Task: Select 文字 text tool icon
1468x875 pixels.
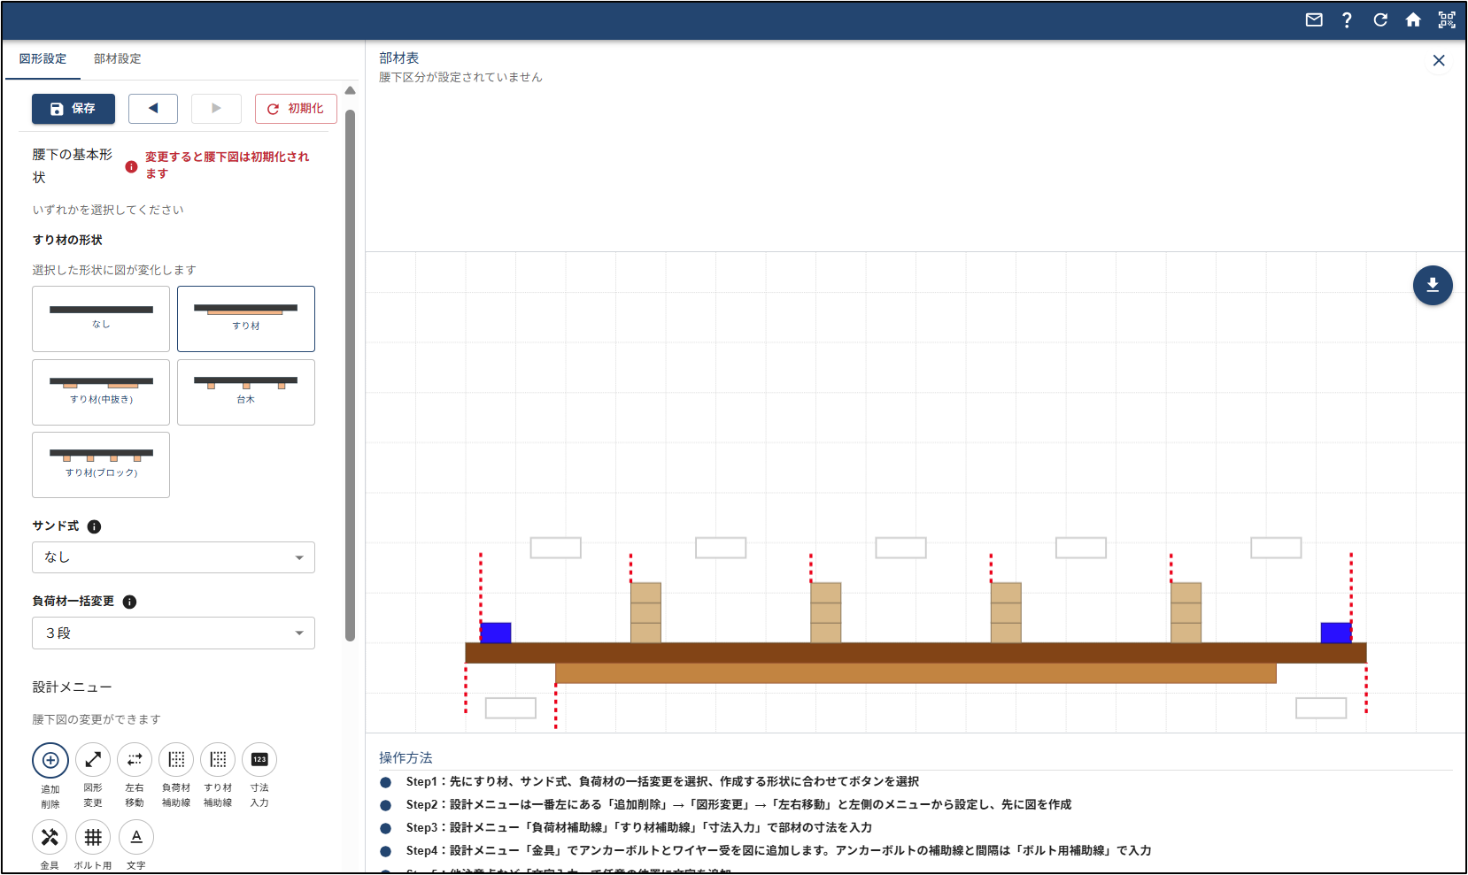Action: point(136,837)
